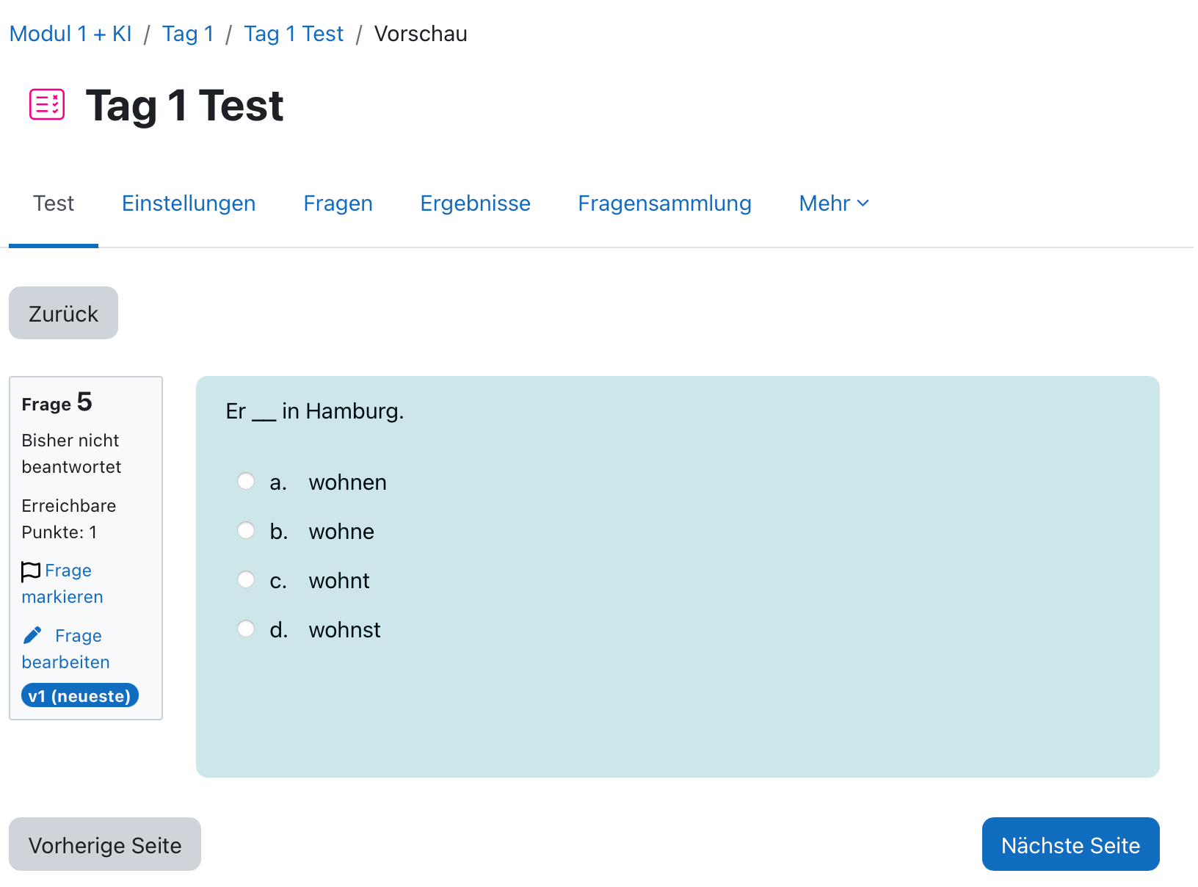This screenshot has height=887, width=1198.
Task: Click the v1 (neueste) version badge
Action: click(x=79, y=695)
